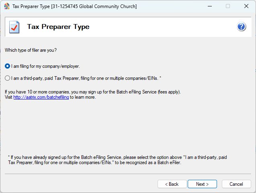256x193 pixels.
Task: Open help with the blue question mark icon
Action: pyautogui.click(x=241, y=27)
